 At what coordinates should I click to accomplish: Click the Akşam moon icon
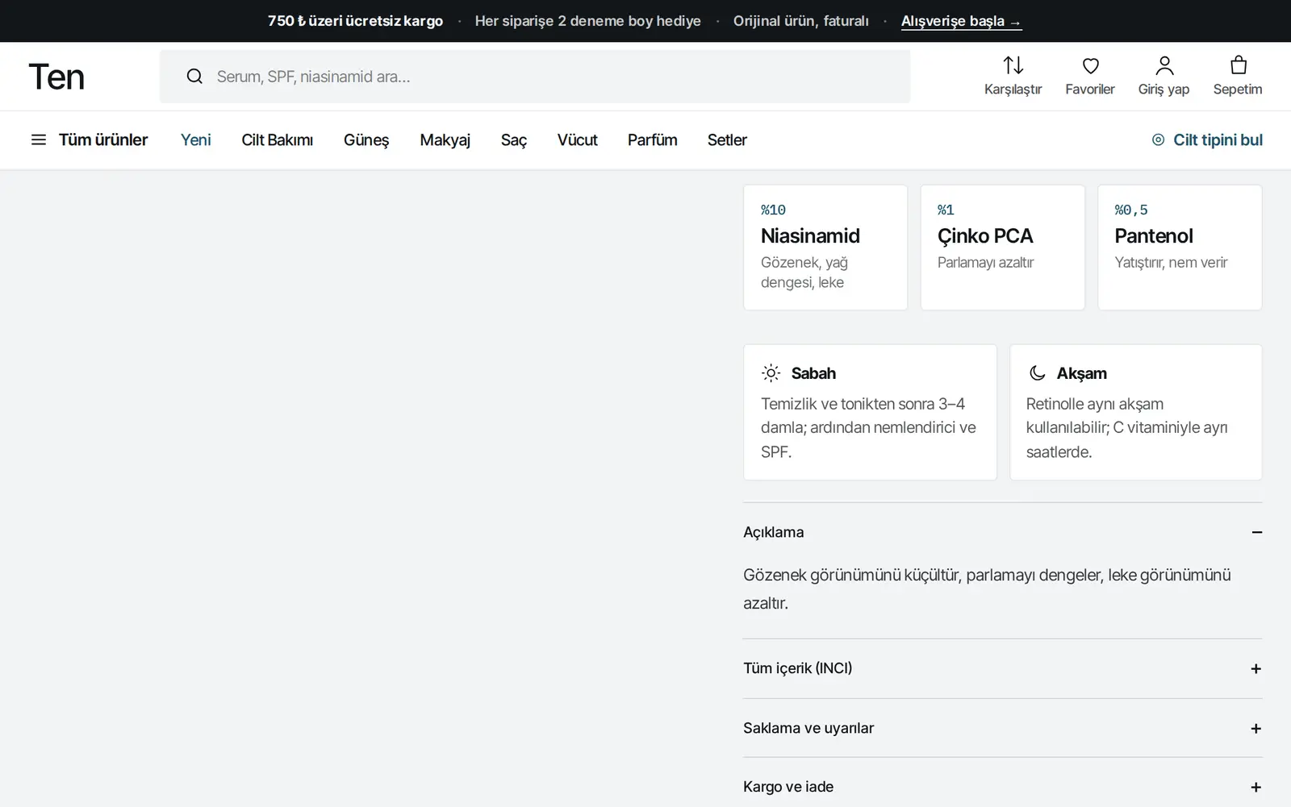tap(1037, 373)
